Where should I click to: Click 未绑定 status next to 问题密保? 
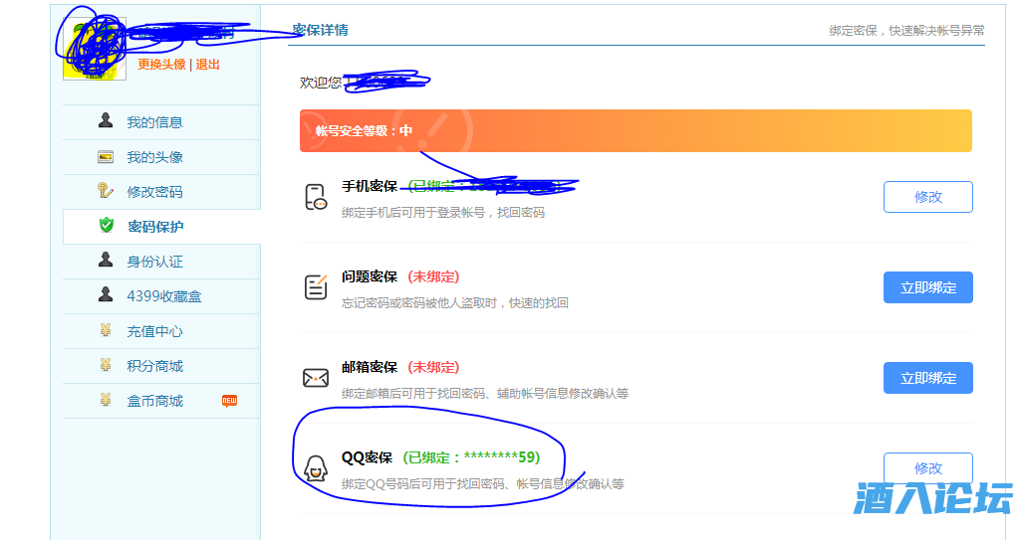[x=433, y=276]
